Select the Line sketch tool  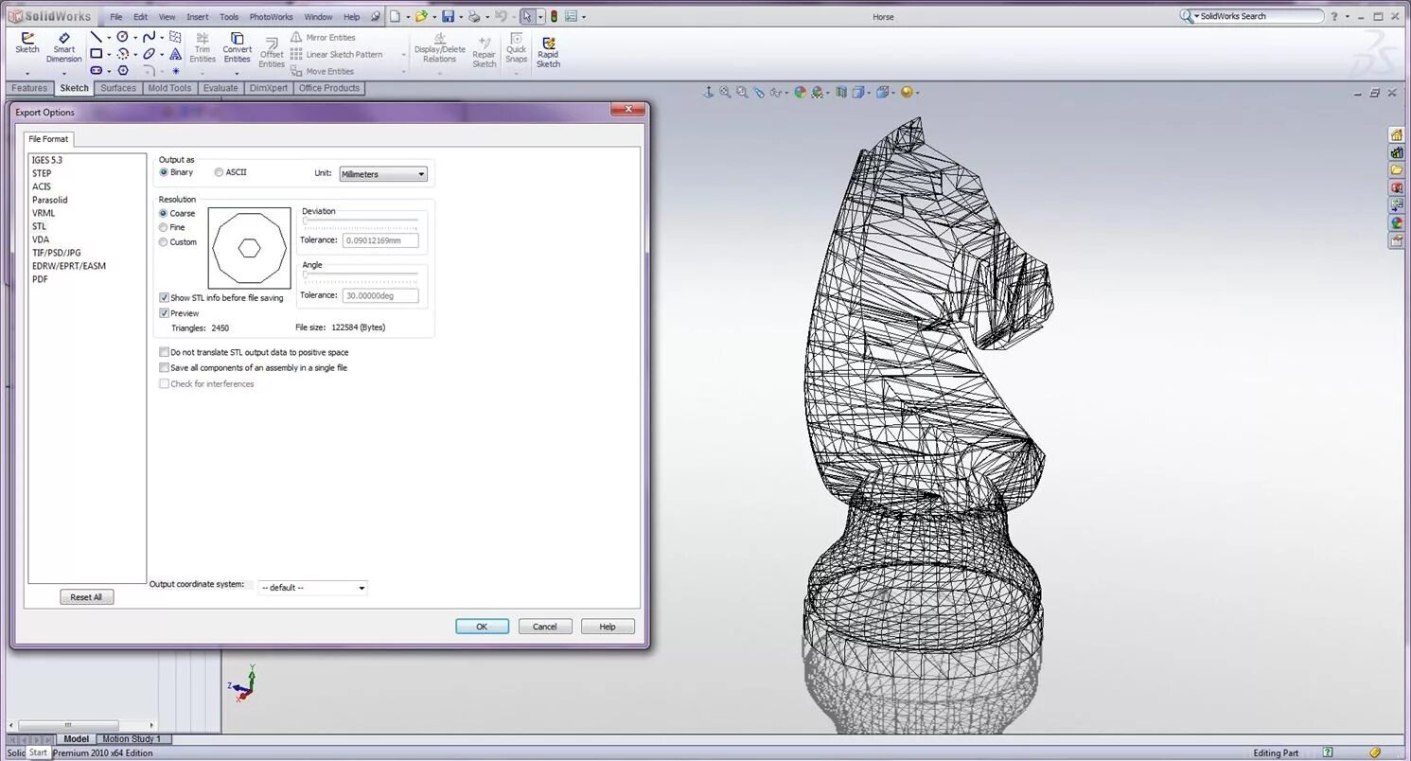[x=96, y=37]
